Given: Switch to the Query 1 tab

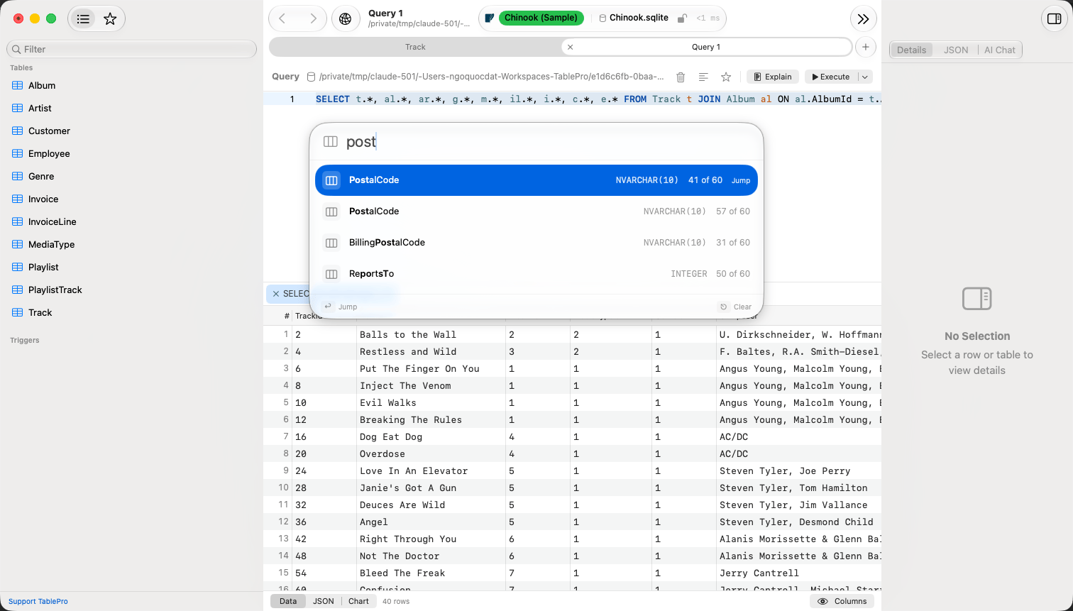Looking at the screenshot, I should pyautogui.click(x=706, y=47).
